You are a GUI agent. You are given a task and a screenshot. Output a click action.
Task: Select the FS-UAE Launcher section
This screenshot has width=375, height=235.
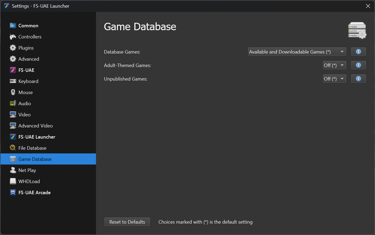[48, 137]
